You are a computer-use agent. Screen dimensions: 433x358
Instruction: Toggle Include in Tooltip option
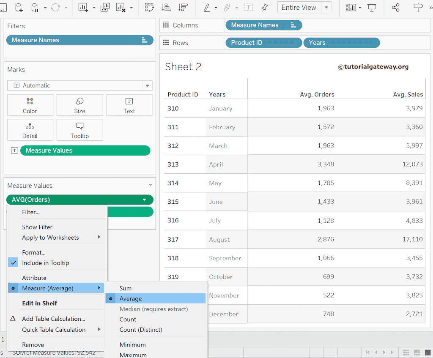tap(45, 263)
